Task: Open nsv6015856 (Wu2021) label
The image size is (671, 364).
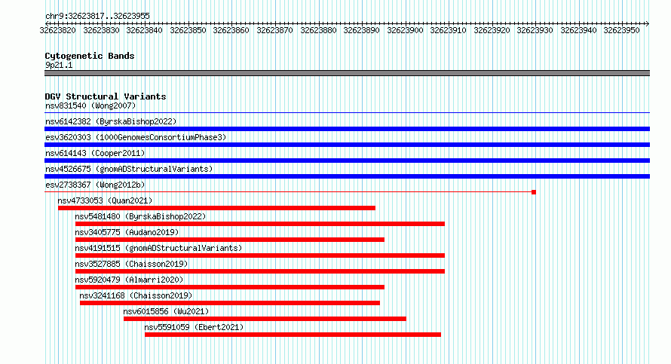Action: click(166, 311)
